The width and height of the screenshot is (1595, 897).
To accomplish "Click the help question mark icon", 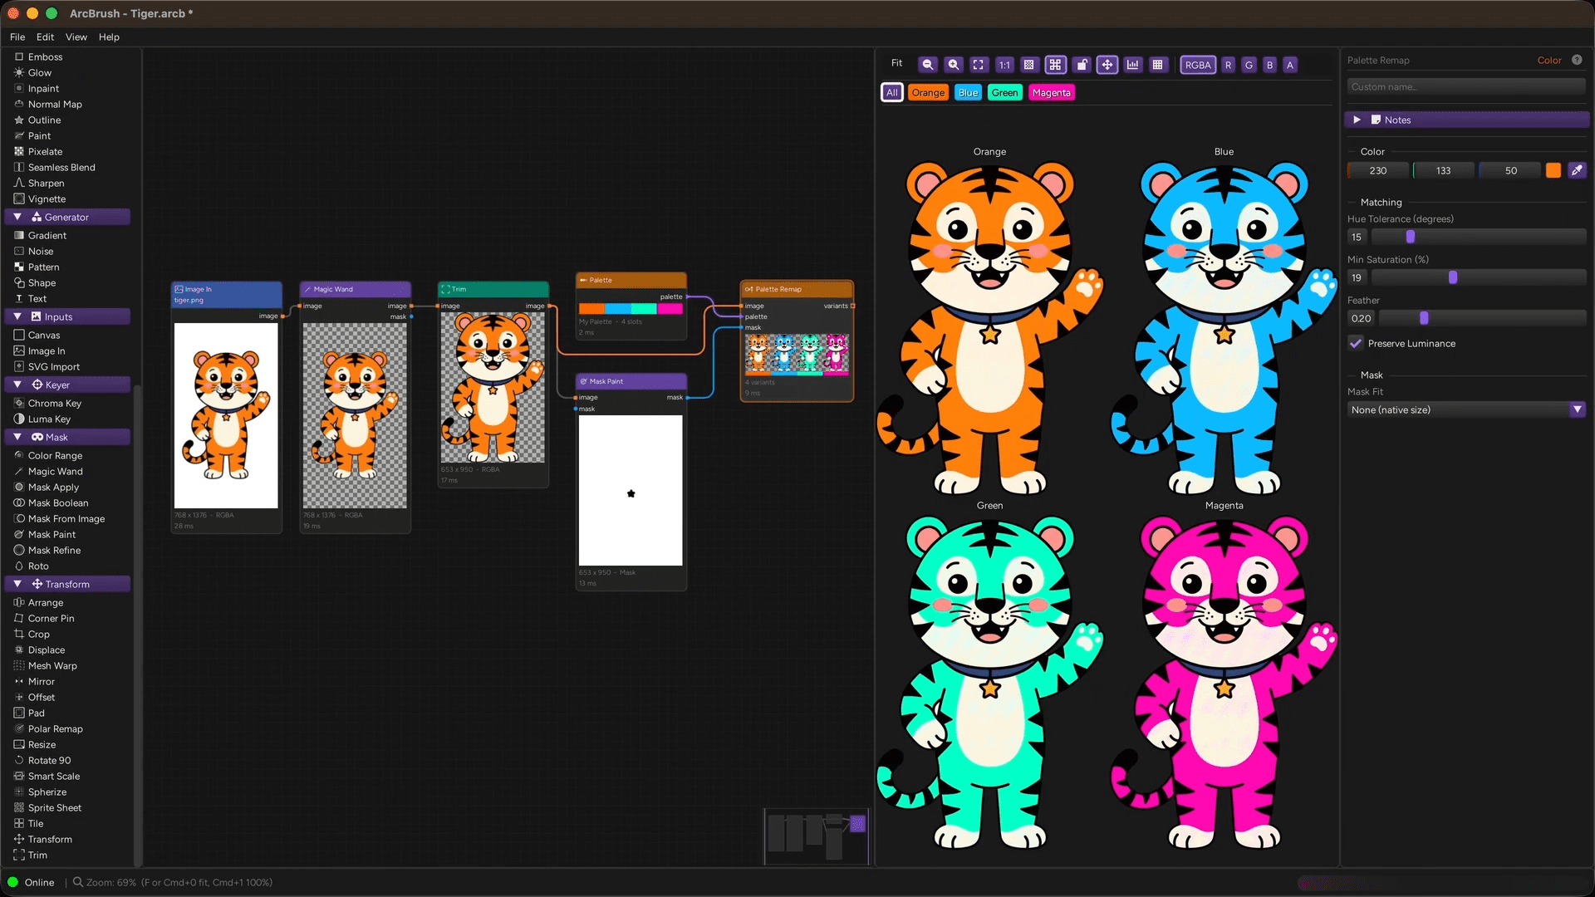I will (1577, 60).
